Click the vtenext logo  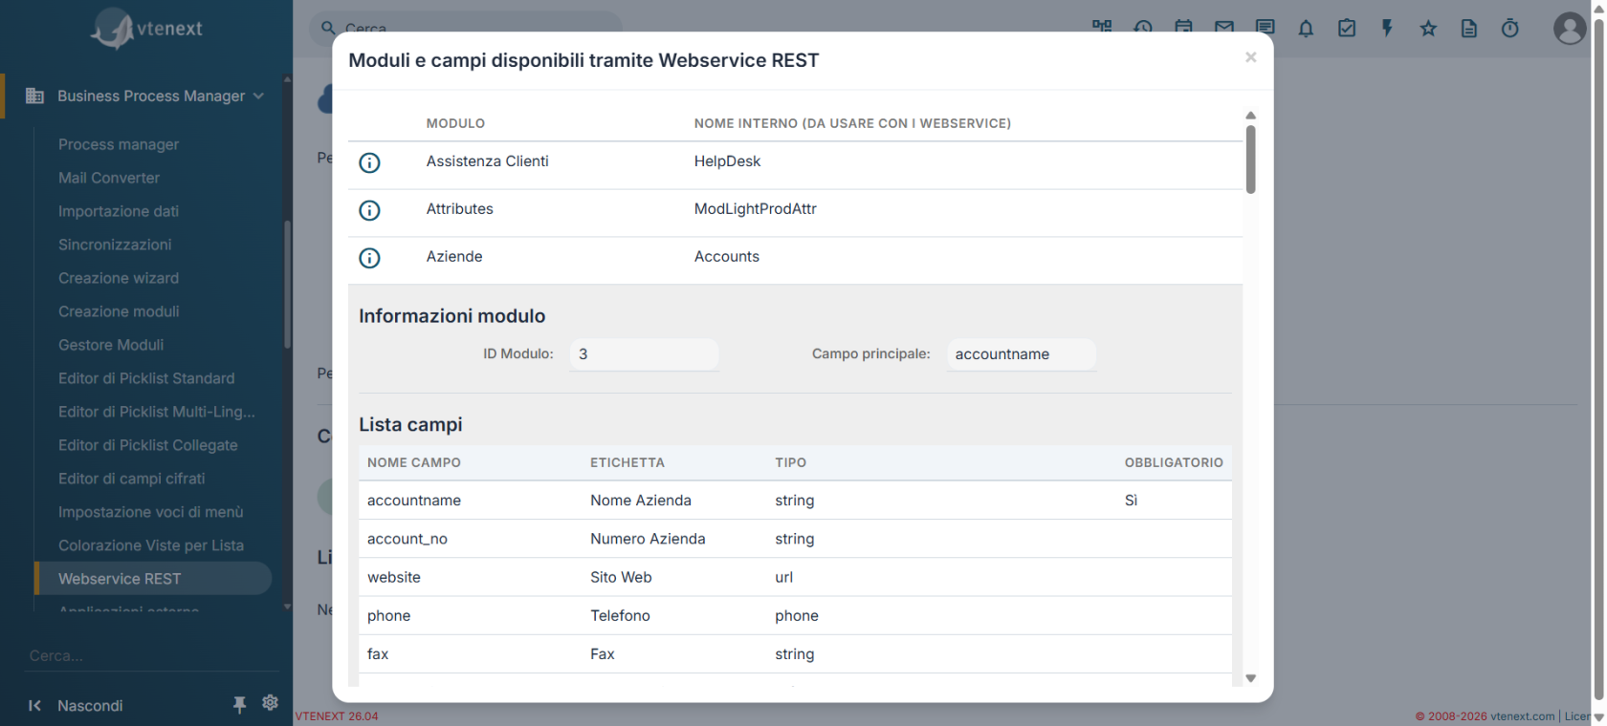tap(146, 29)
